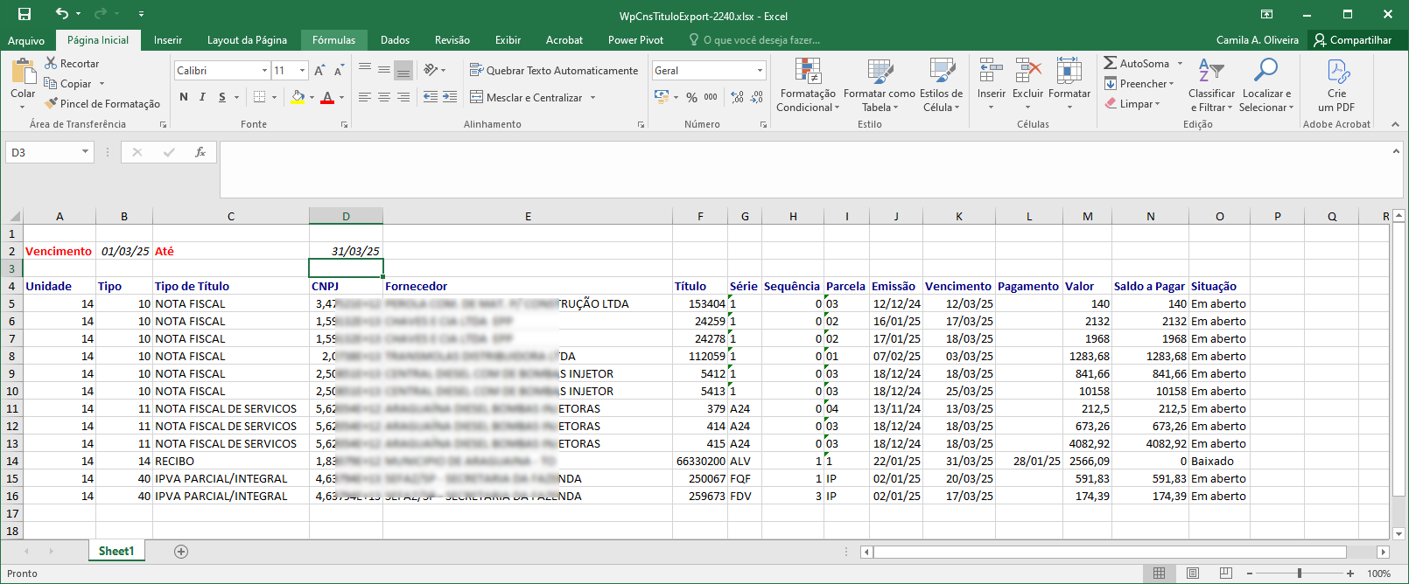Open Estilos de Célula gallery
1409x584 pixels.
click(x=942, y=85)
